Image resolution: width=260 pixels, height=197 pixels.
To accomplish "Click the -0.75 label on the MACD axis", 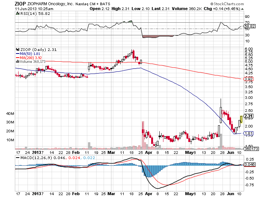I will [x=249, y=185].
